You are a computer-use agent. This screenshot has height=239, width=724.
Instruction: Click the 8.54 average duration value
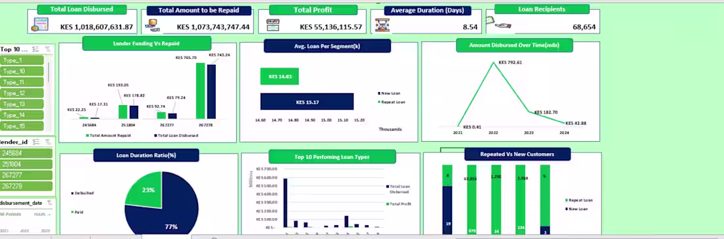(x=470, y=27)
